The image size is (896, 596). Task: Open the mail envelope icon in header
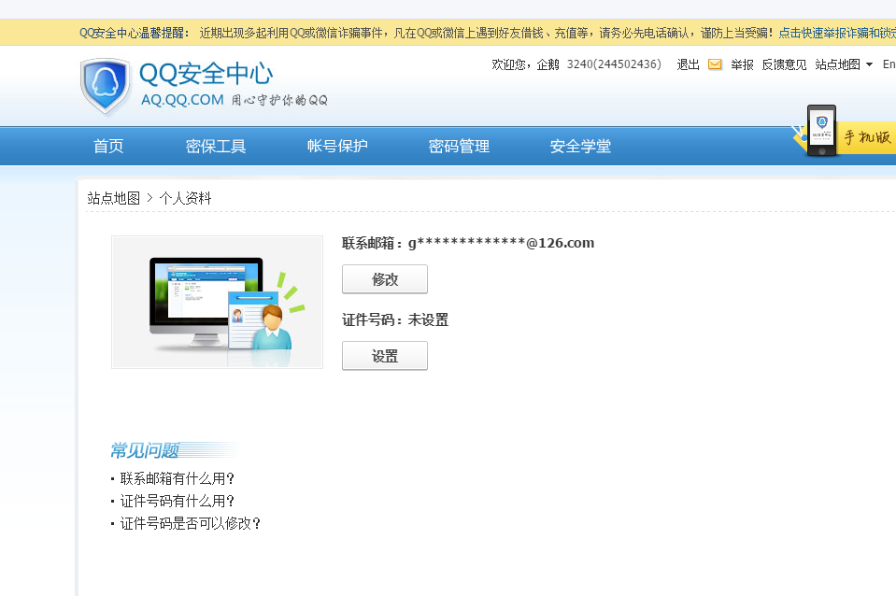click(715, 64)
